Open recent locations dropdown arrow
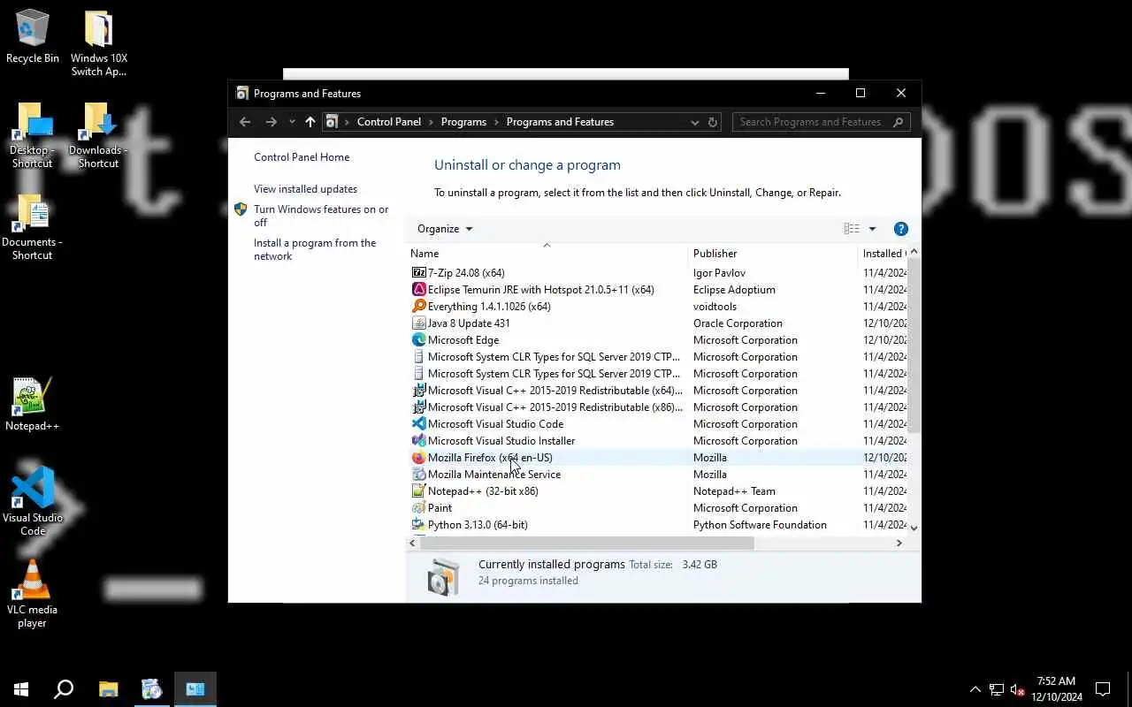 pos(292,122)
